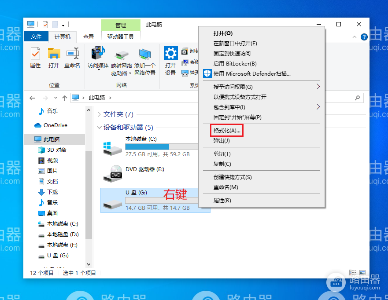Click the search magnifier icon
This screenshot has width=388, height=300.
click(357, 98)
